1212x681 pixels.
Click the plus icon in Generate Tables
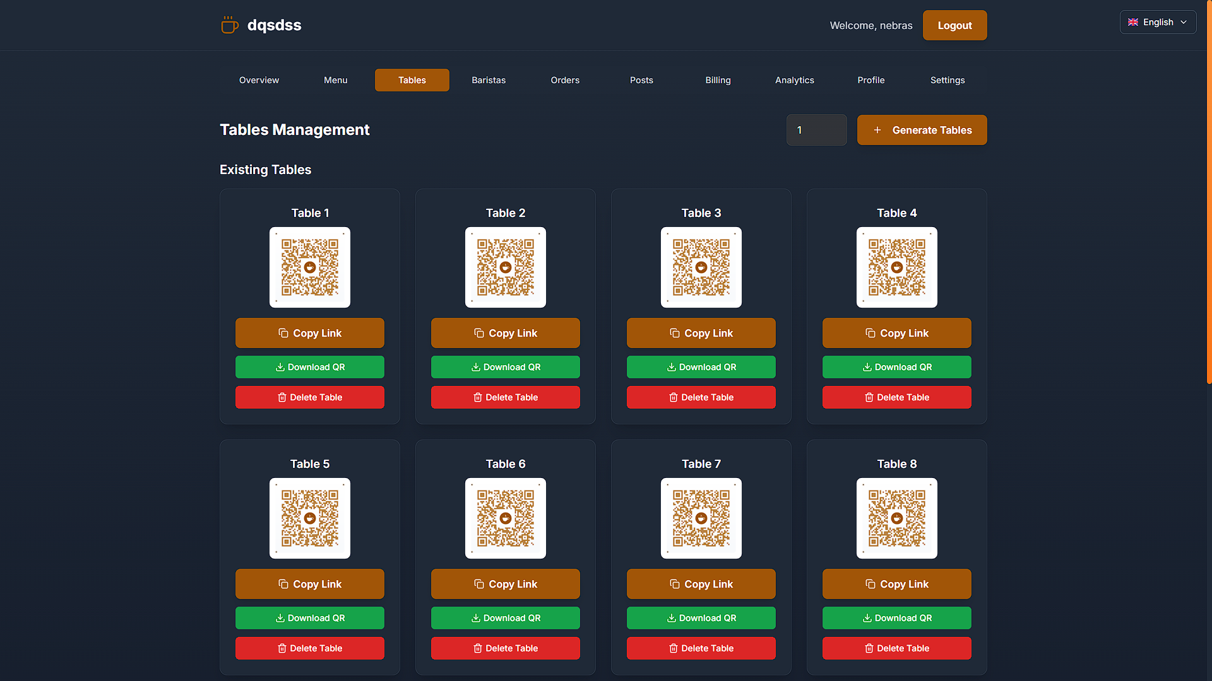pos(877,130)
